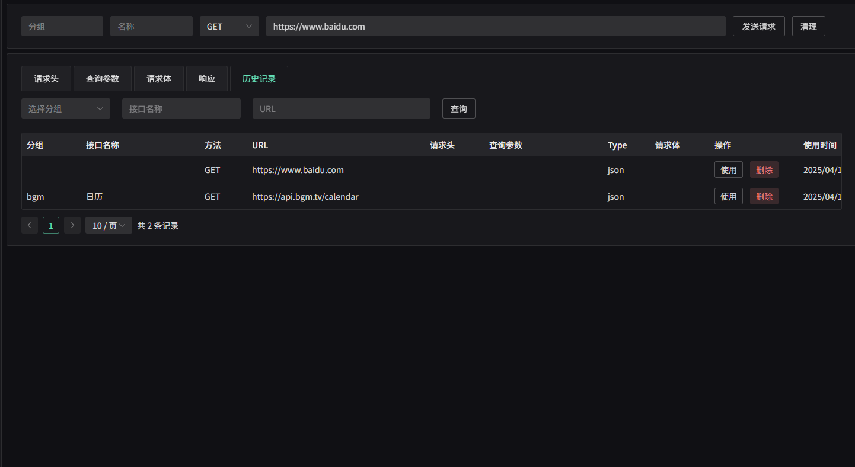855x467 pixels.
Task: Click the 发送请求 button
Action: (758, 26)
